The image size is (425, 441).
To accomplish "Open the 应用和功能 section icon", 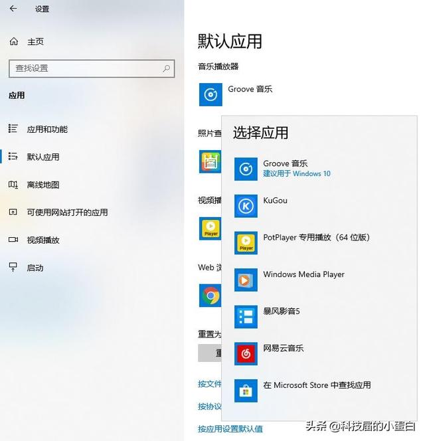I will click(13, 129).
